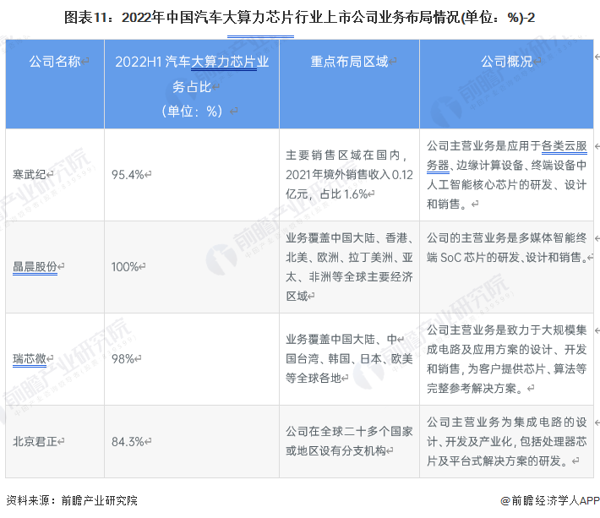Click the company name 瑞芯微
This screenshot has height=518, width=600.
pyautogui.click(x=29, y=359)
